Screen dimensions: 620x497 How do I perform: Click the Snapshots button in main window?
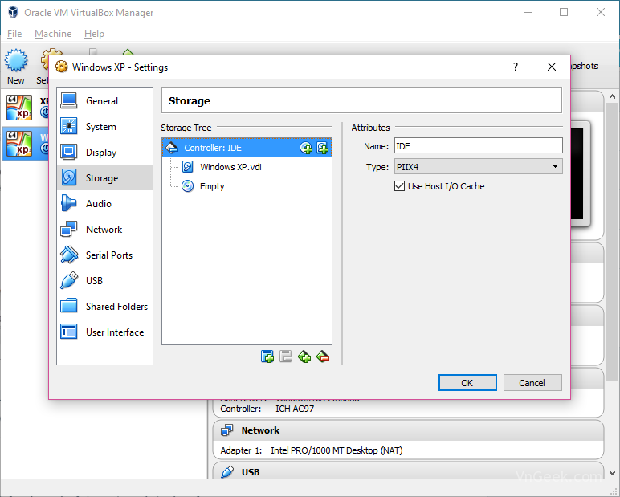coord(585,66)
